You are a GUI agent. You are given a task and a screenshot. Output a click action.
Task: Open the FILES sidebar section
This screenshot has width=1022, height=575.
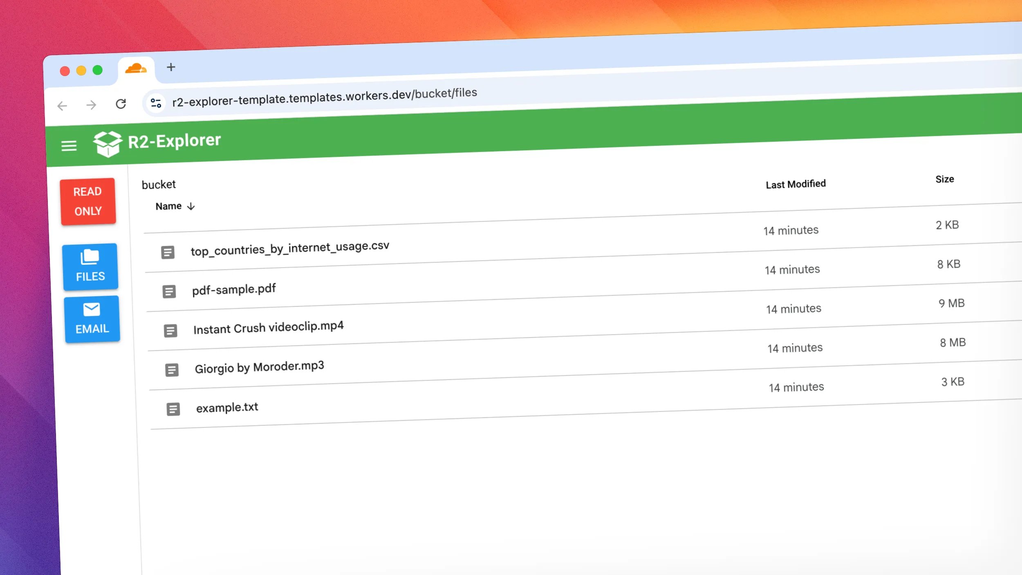click(90, 266)
